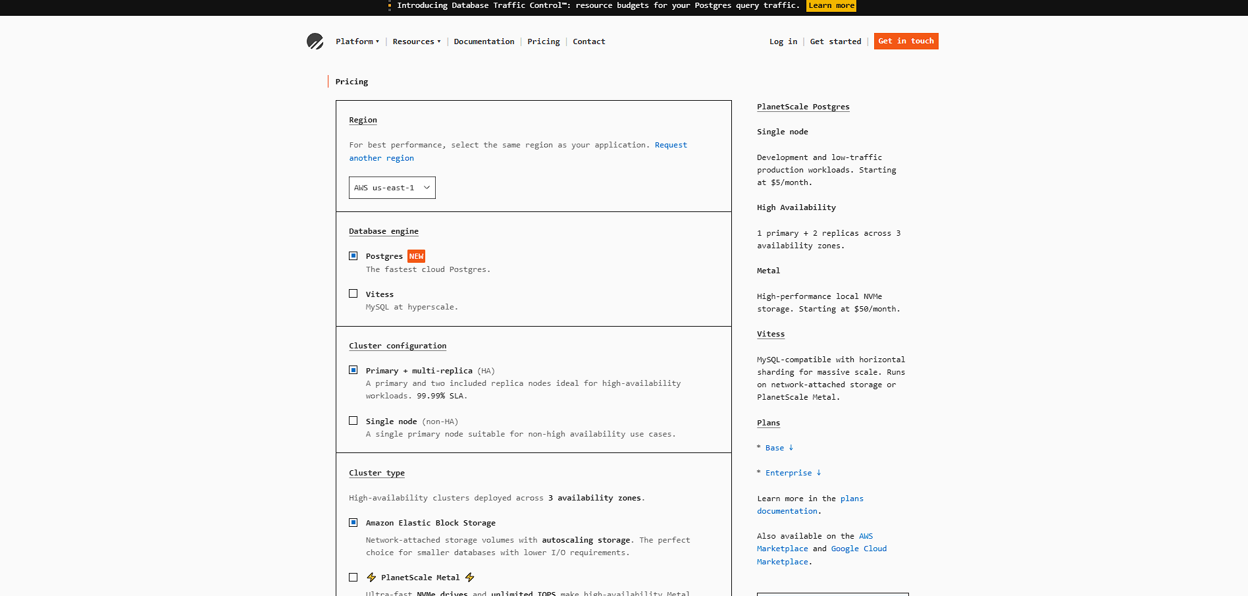Screen dimensions: 1248x596
Task: Choose Primary + multi-replica configuration
Action: [x=353, y=370]
